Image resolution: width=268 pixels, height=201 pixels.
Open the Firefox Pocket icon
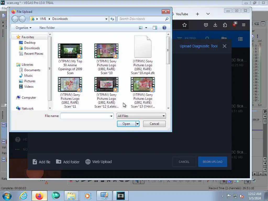pyautogui.click(x=206, y=25)
